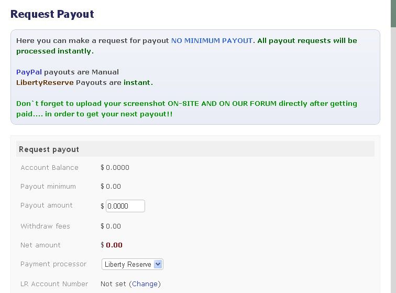Click the red Net amount value

(x=112, y=245)
